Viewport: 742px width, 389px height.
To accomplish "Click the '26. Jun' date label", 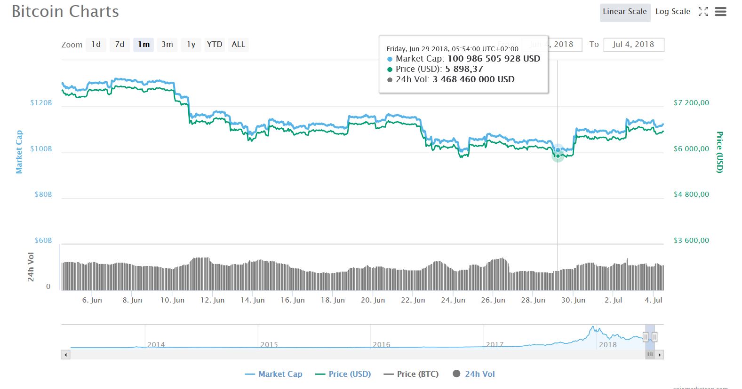I will (x=493, y=300).
